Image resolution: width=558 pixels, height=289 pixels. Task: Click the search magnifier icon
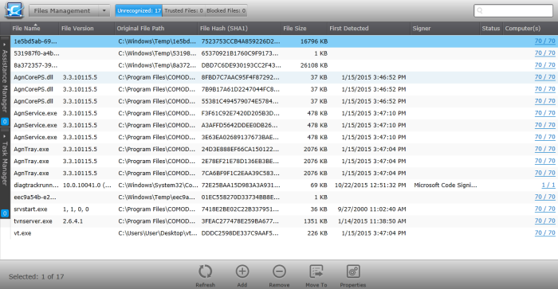[x=480, y=10]
